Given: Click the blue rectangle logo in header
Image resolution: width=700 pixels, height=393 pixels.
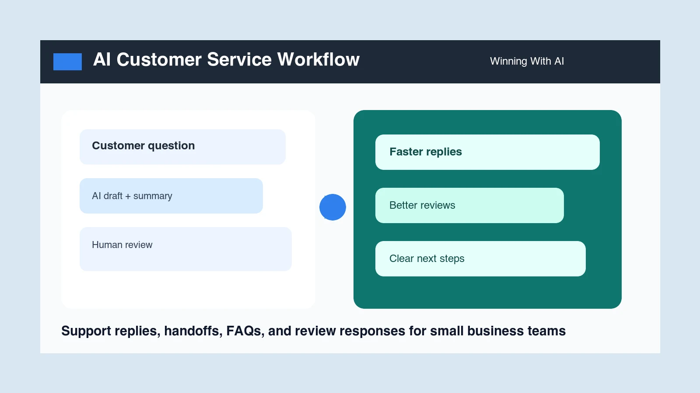Looking at the screenshot, I should point(67,62).
